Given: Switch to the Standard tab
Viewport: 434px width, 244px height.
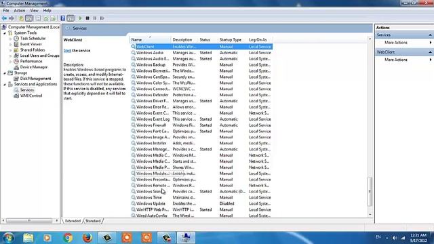Looking at the screenshot, I should click(93, 221).
